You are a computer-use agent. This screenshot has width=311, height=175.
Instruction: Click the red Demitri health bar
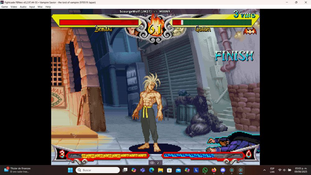coord(99,22)
